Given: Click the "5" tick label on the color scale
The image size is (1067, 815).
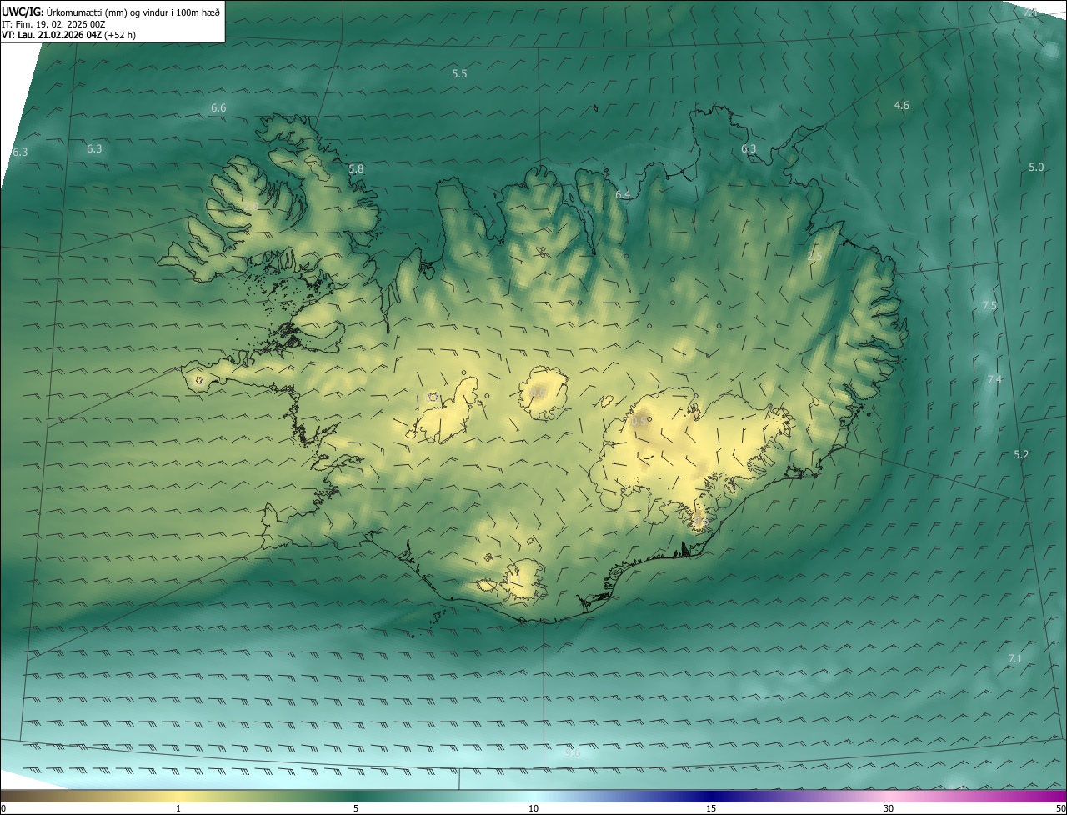Looking at the screenshot, I should (356, 808).
